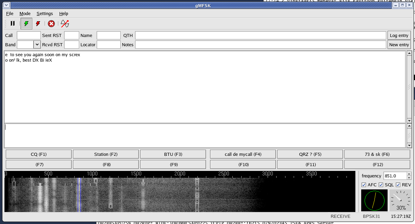Toggle the REV reverse checkbox
This screenshot has width=415, height=224.
pyautogui.click(x=398, y=185)
